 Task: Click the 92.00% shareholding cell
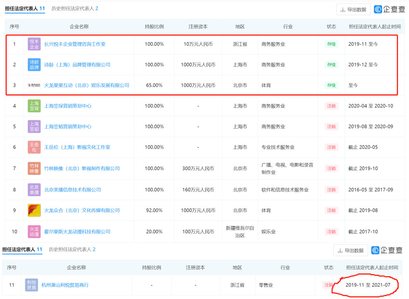[154, 210]
